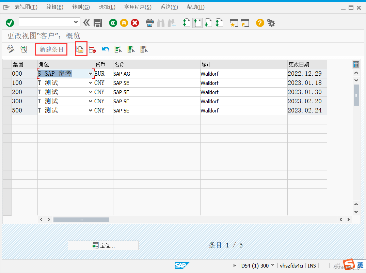The image size is (366, 273).
Task: Go to First Page icon
Action: point(187,23)
